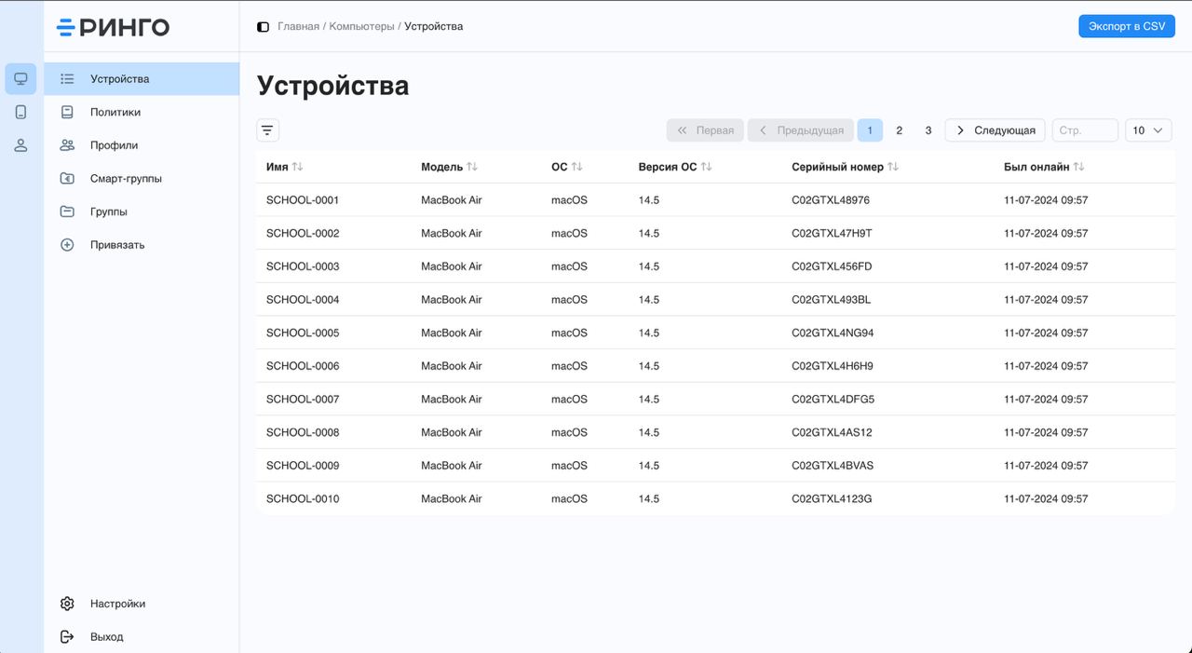Click the Смарт-группы icon in sidebar
Image resolution: width=1192 pixels, height=653 pixels.
pos(66,178)
